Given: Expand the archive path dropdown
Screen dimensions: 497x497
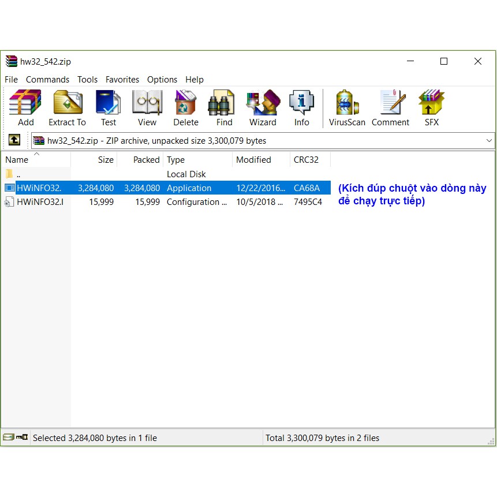Looking at the screenshot, I should tap(489, 140).
